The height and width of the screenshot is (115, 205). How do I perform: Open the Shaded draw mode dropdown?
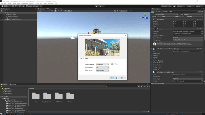pyautogui.click(x=44, y=11)
